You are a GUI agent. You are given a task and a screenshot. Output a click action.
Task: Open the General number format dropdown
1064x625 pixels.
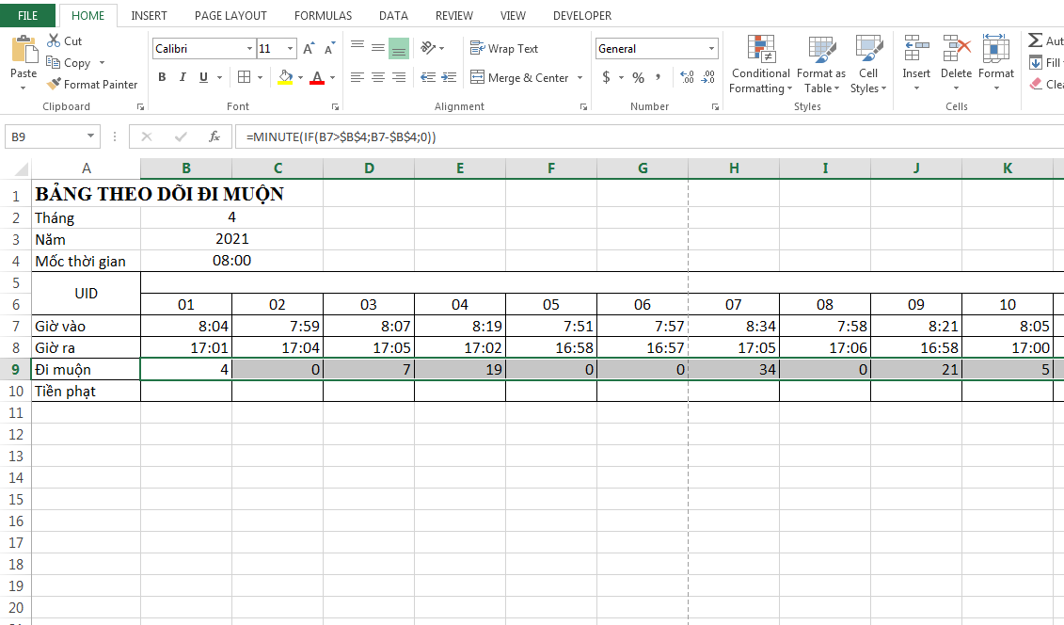[711, 49]
